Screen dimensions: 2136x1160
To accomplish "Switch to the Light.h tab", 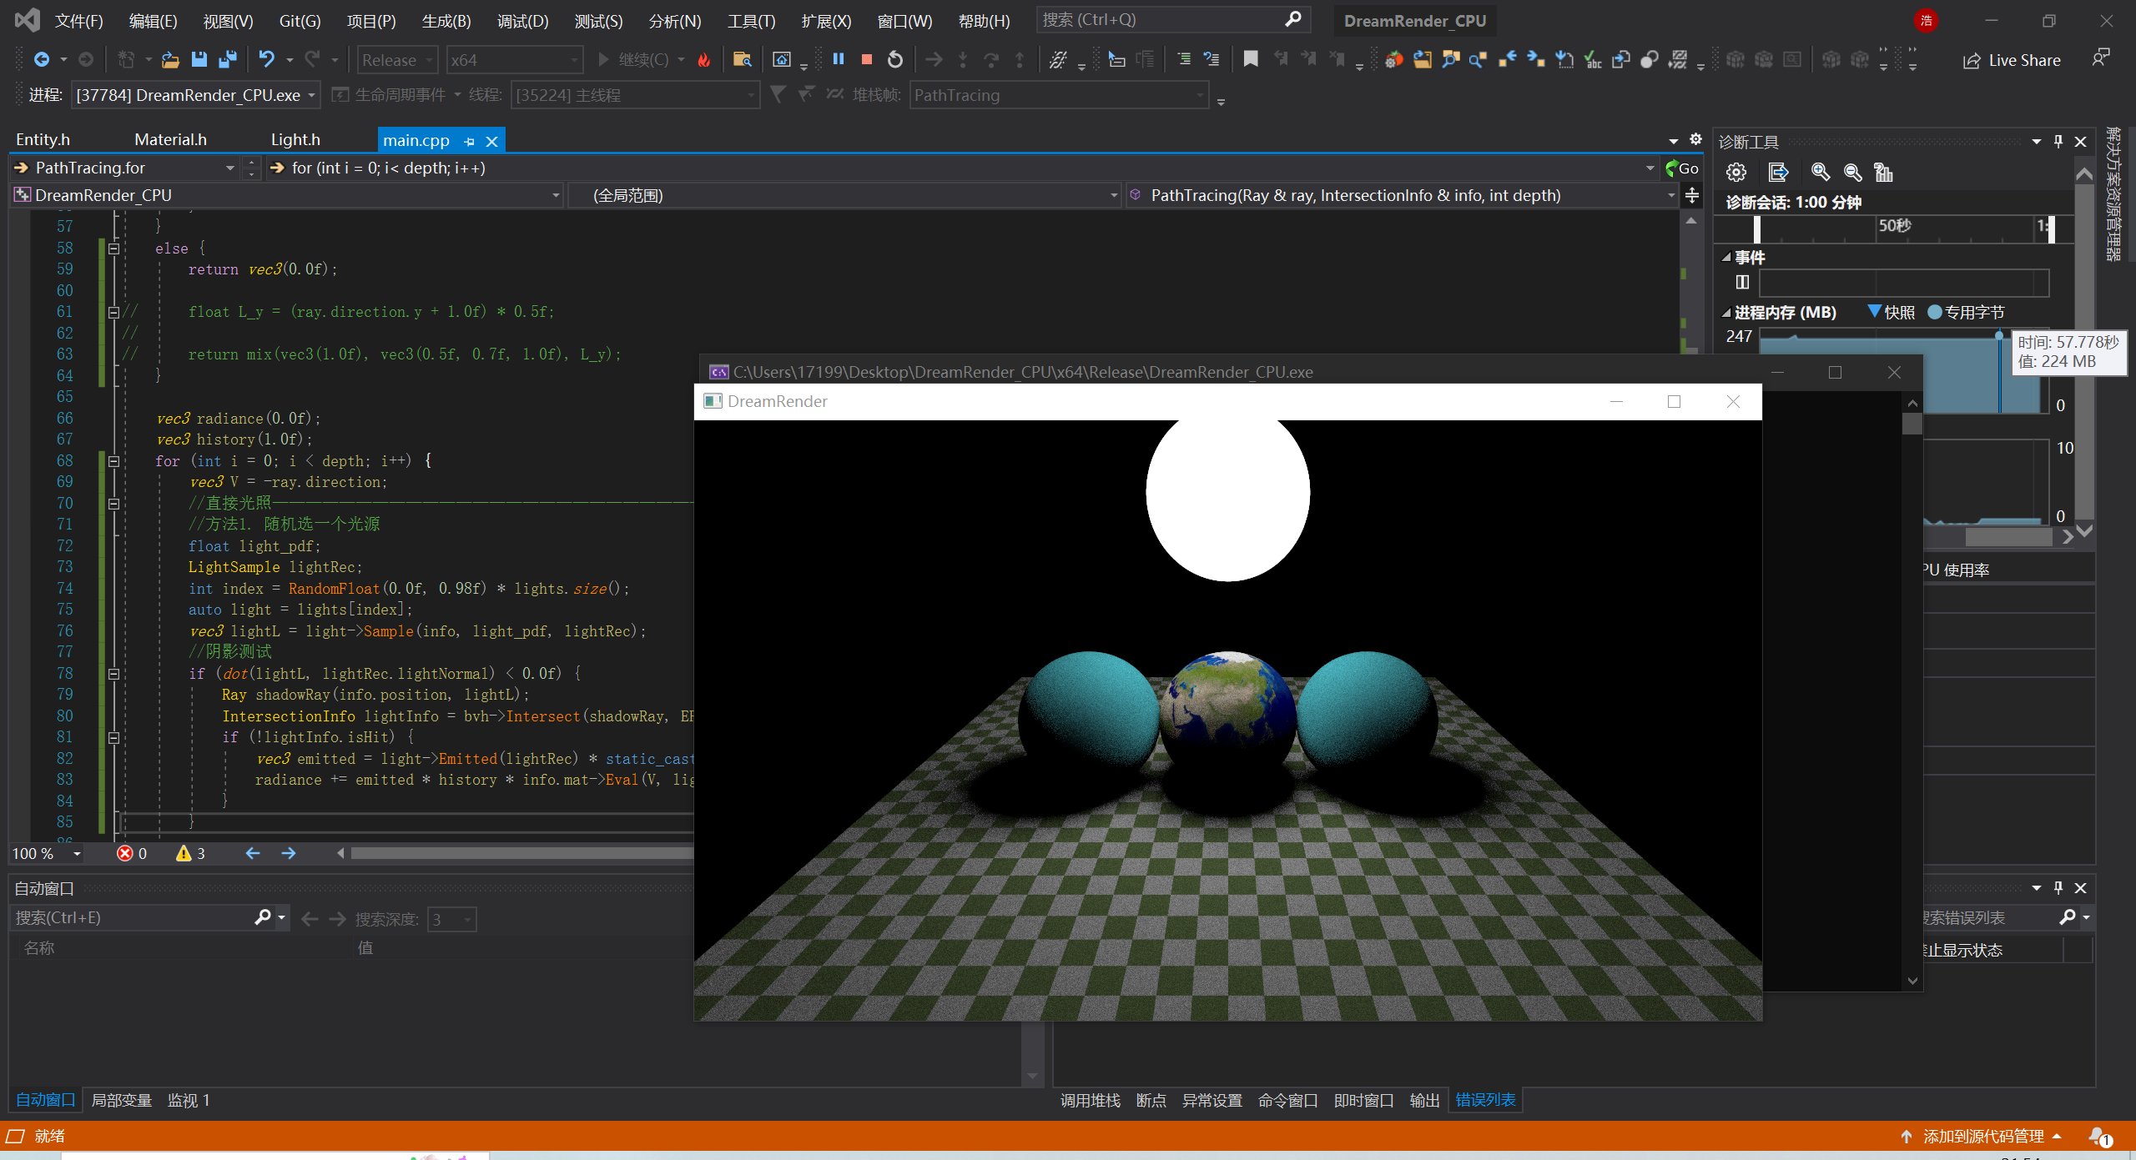I will 295,140.
